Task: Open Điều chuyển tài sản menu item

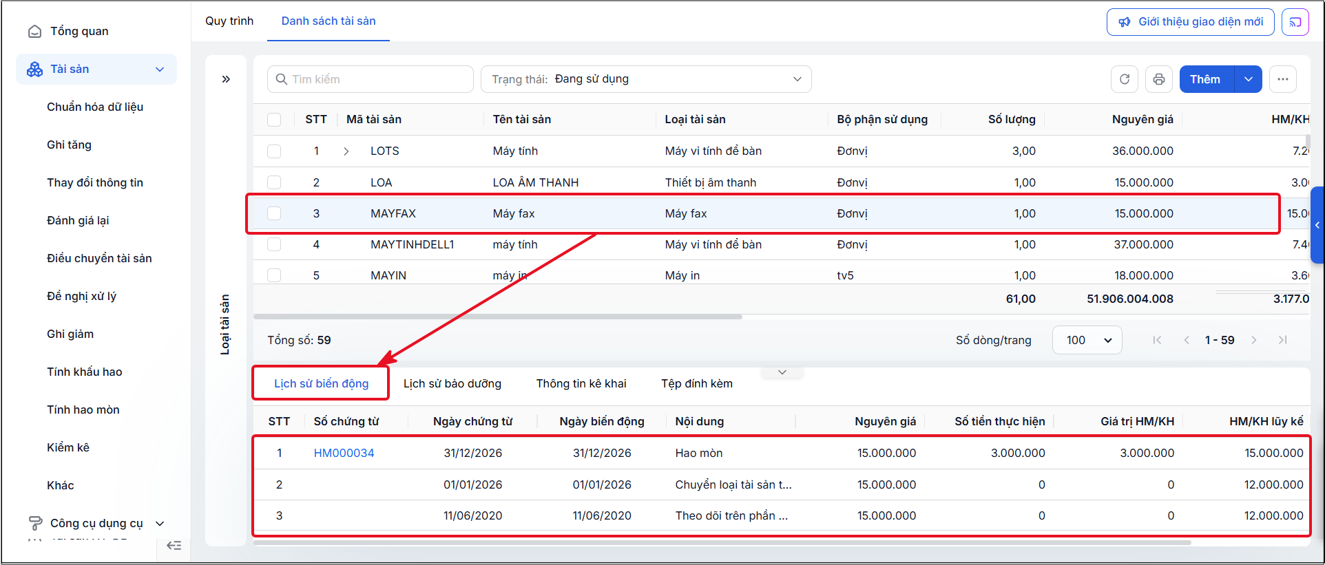Action: 99,259
